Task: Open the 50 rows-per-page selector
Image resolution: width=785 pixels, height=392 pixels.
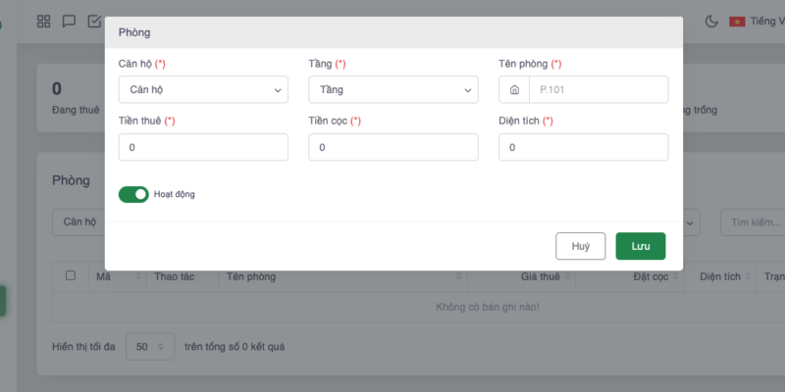Action: [150, 347]
